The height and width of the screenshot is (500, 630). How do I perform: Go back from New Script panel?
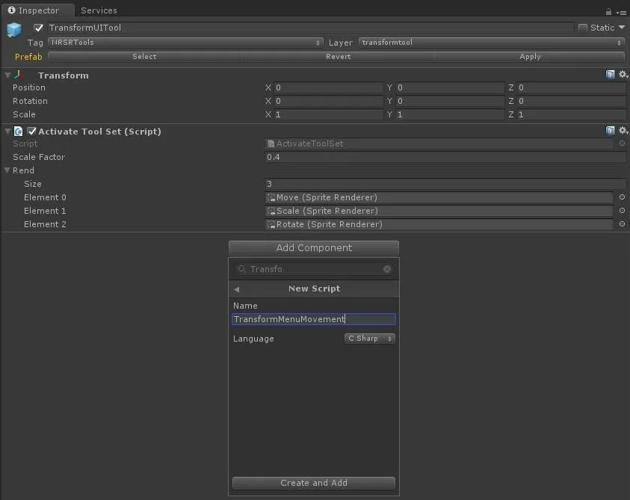pos(237,289)
